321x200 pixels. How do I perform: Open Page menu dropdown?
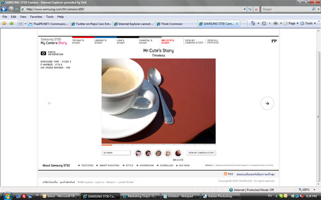pyautogui.click(x=291, y=23)
